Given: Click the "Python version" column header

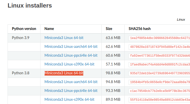Looking at the screenshot, I should tap(24, 29).
